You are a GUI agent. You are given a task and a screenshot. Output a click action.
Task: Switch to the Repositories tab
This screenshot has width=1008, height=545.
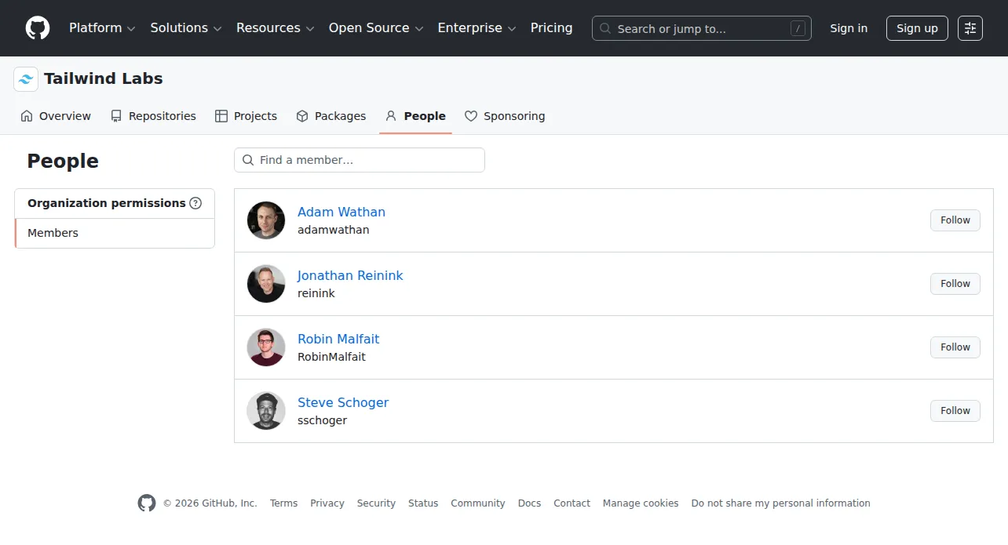pos(153,116)
